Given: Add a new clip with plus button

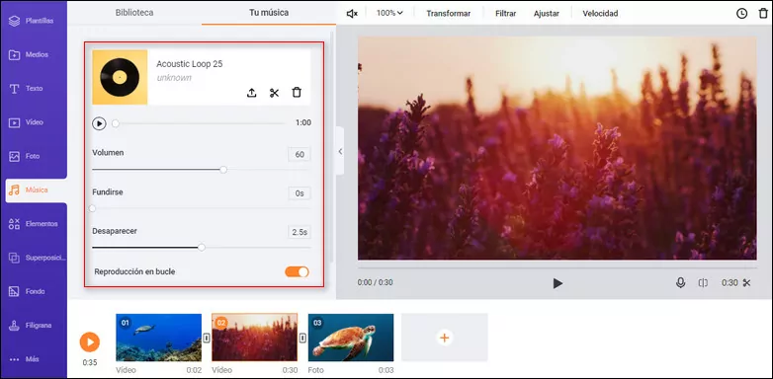Looking at the screenshot, I should pos(444,338).
